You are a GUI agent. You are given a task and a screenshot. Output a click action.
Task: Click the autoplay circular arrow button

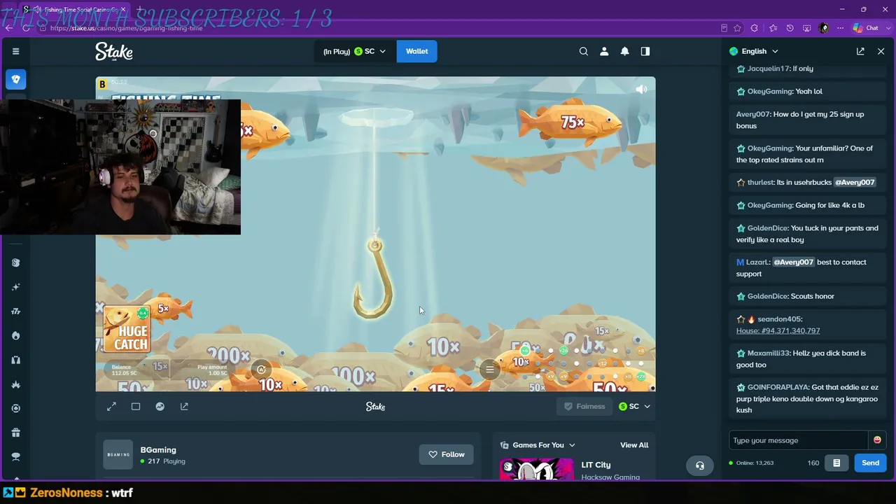pos(261,370)
